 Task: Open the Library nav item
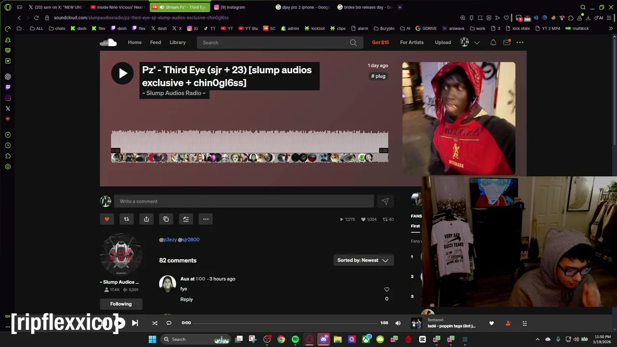[x=177, y=42]
